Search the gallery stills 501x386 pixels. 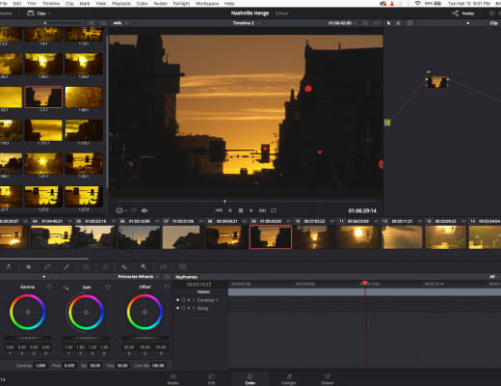pyautogui.click(x=92, y=23)
